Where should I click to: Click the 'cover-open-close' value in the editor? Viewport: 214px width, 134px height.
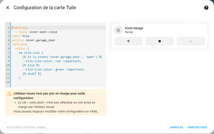tap(43, 32)
